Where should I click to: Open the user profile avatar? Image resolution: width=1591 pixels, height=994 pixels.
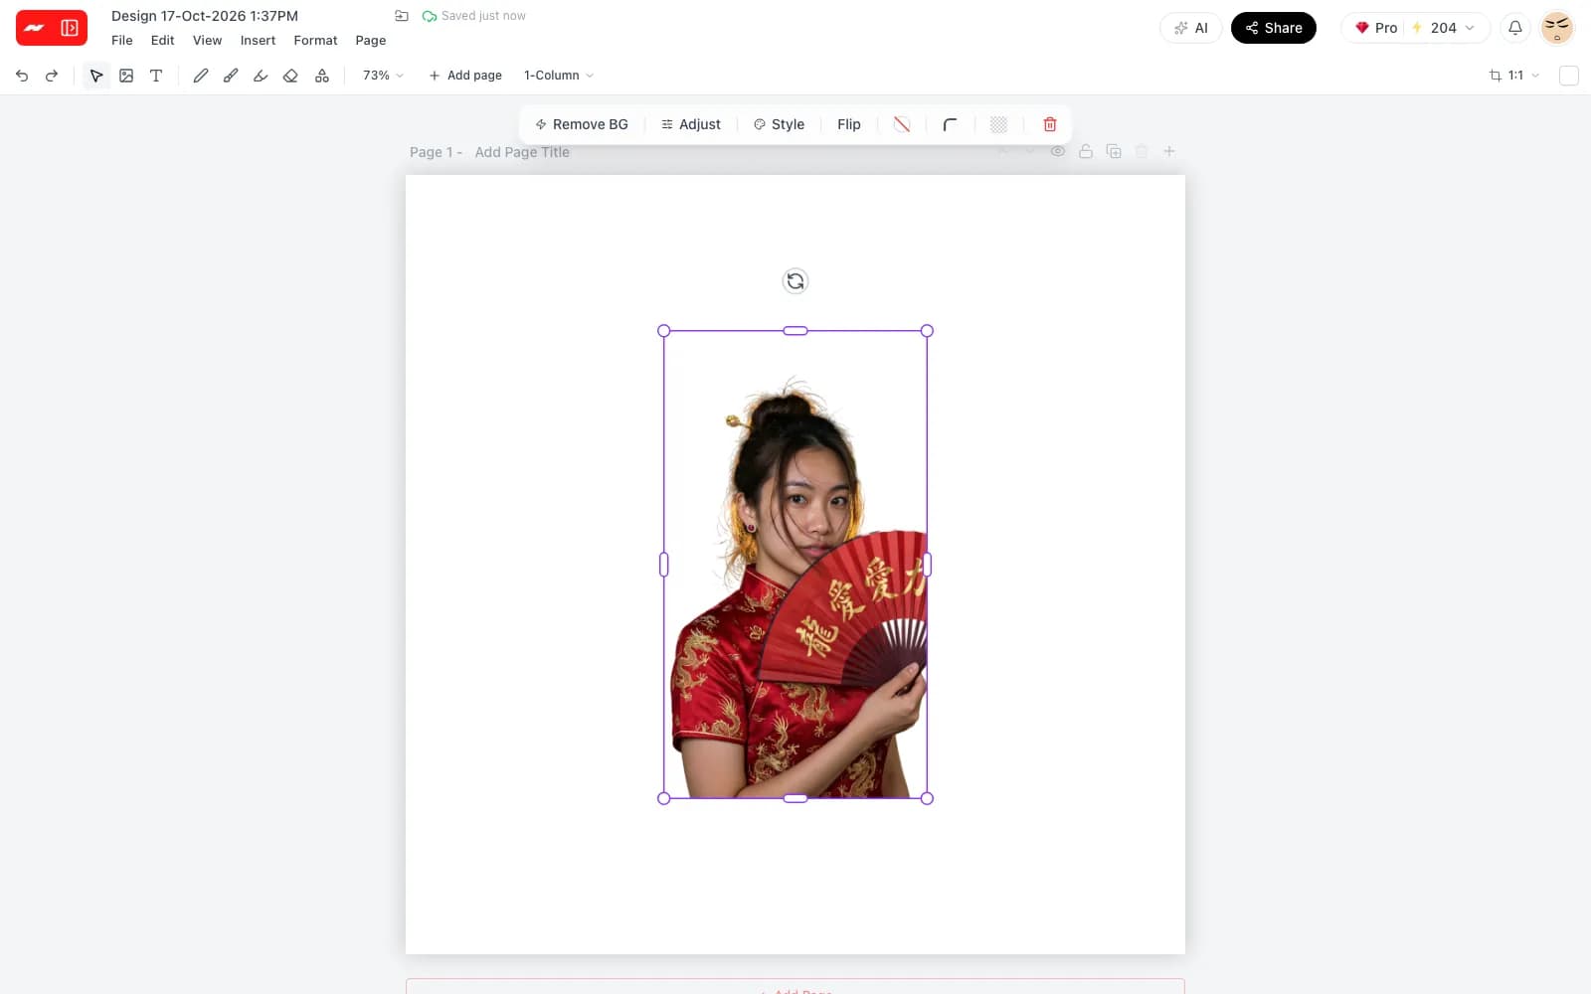pyautogui.click(x=1557, y=28)
